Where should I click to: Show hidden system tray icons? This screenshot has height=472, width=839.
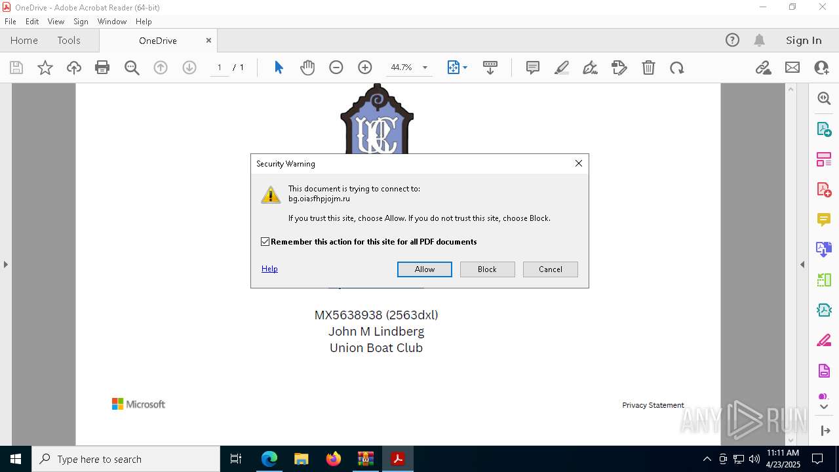[707, 459]
